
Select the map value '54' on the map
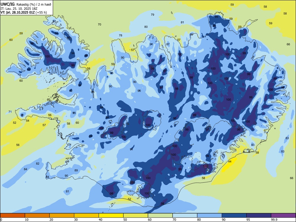click(28, 120)
